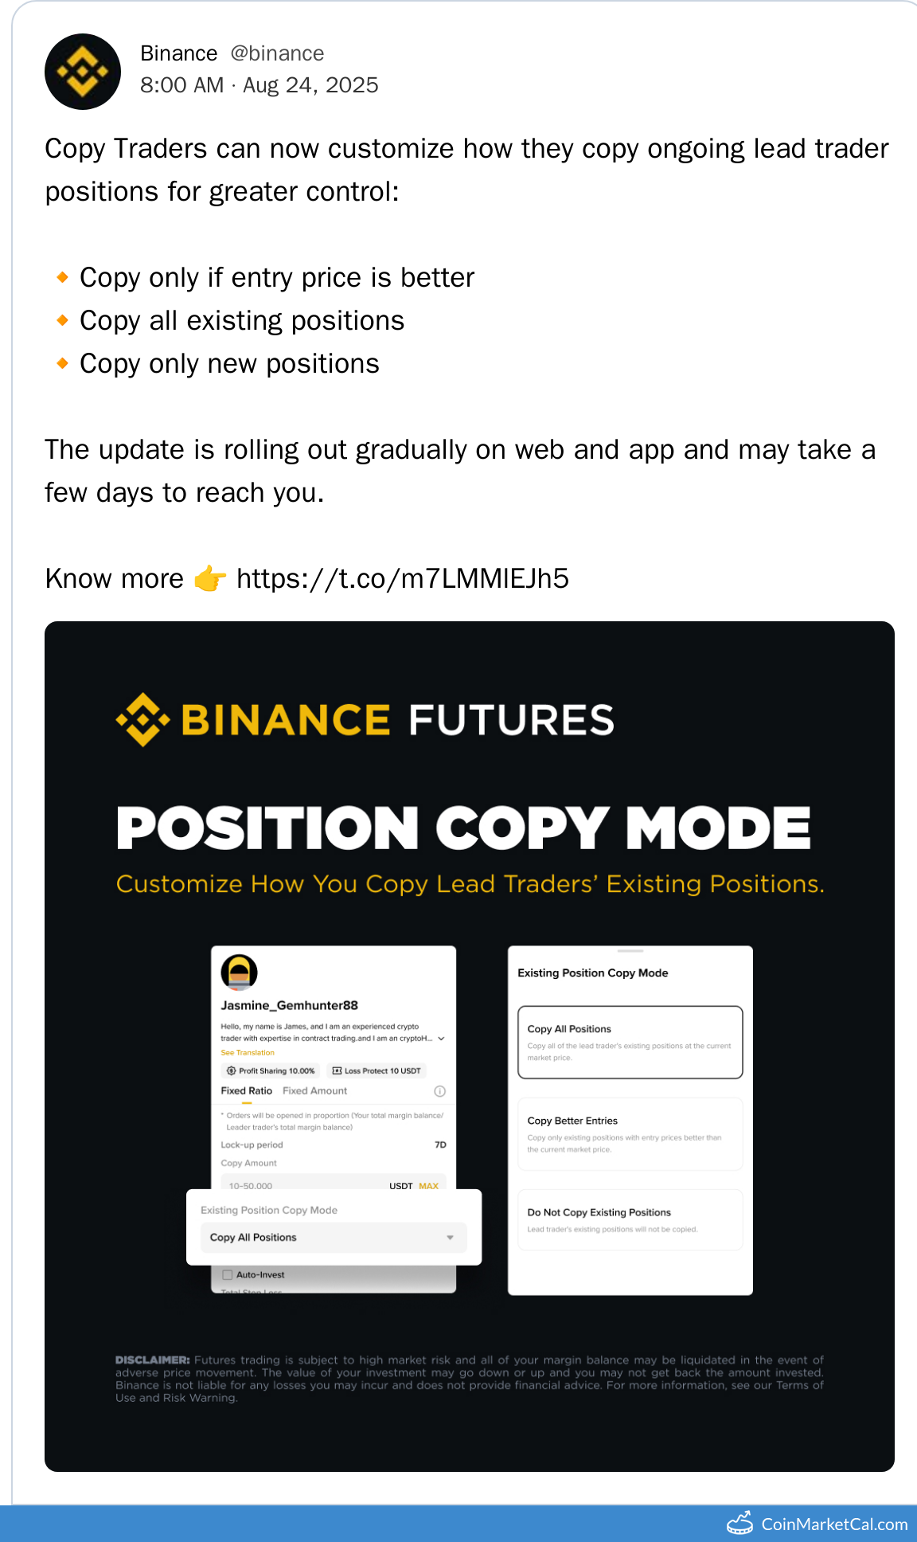Tick the Auto-Invest checkbox

point(228,1274)
